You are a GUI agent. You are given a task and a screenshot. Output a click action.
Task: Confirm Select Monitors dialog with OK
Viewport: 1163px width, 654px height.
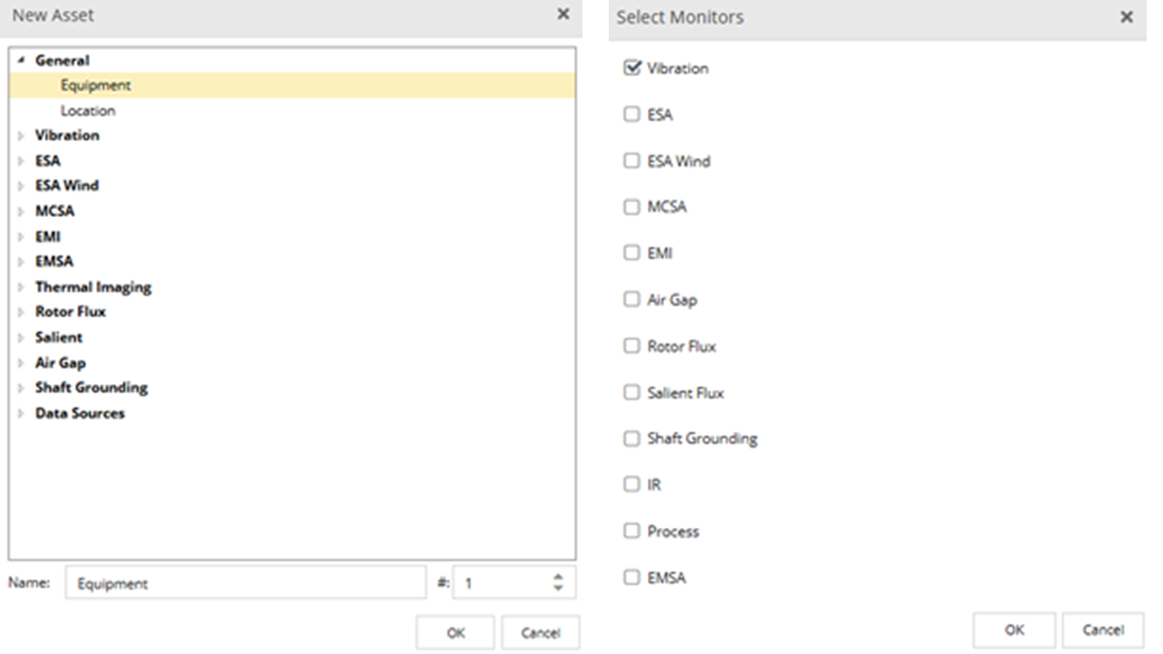tap(1014, 629)
